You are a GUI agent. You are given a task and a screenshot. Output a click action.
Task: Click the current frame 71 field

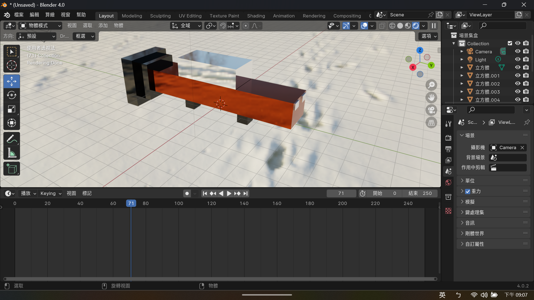click(341, 193)
